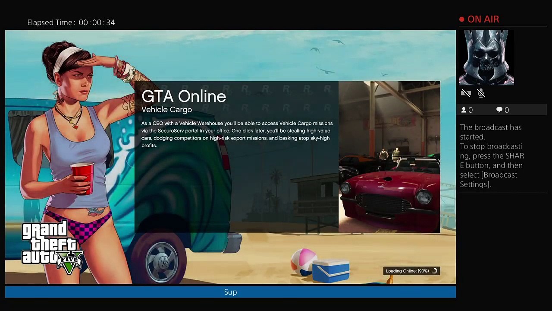552x311 pixels.
Task: Click the red ON AIR recording dot
Action: tap(462, 19)
